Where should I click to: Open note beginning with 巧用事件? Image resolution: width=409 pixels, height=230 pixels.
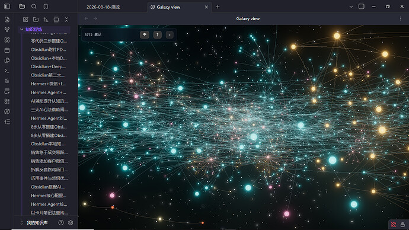tap(49, 178)
